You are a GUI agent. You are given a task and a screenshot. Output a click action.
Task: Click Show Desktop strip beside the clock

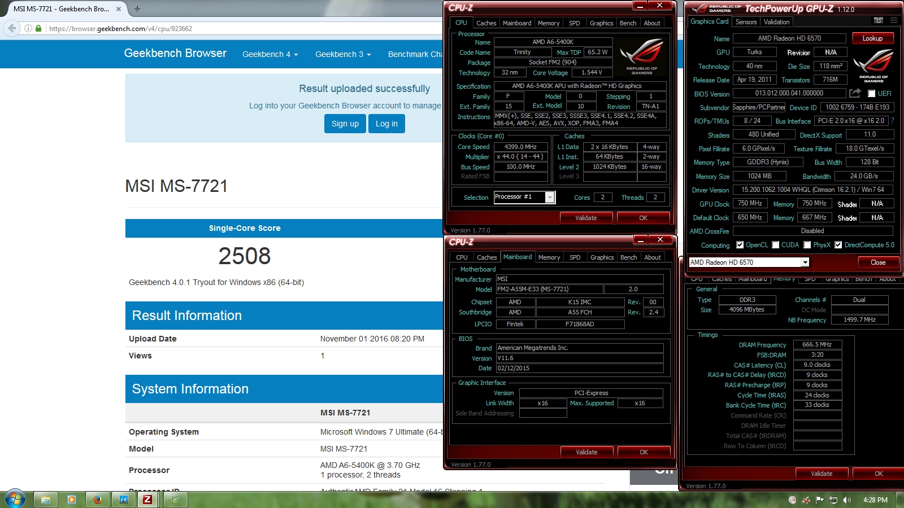[x=901, y=500]
